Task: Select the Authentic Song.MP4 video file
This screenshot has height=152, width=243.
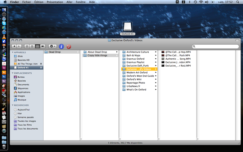Action: click(178, 59)
